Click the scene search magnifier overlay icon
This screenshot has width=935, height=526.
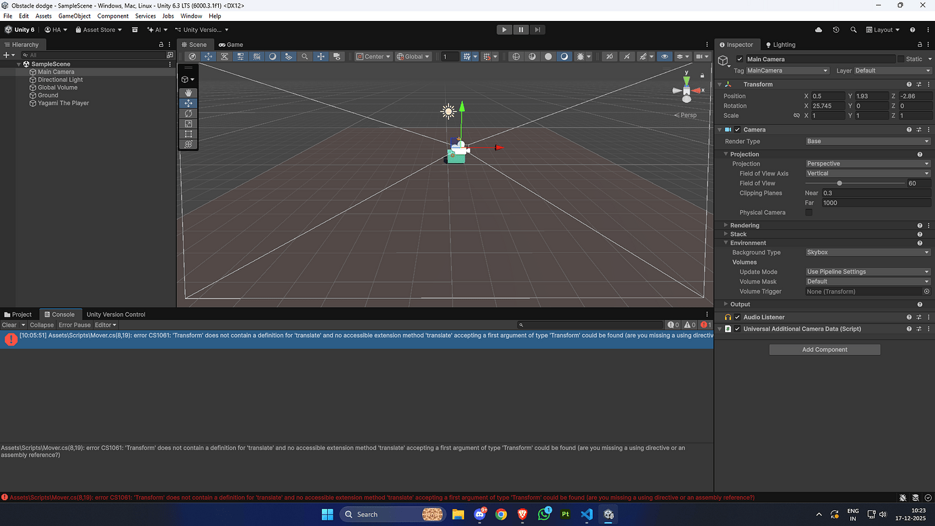pyautogui.click(x=305, y=57)
